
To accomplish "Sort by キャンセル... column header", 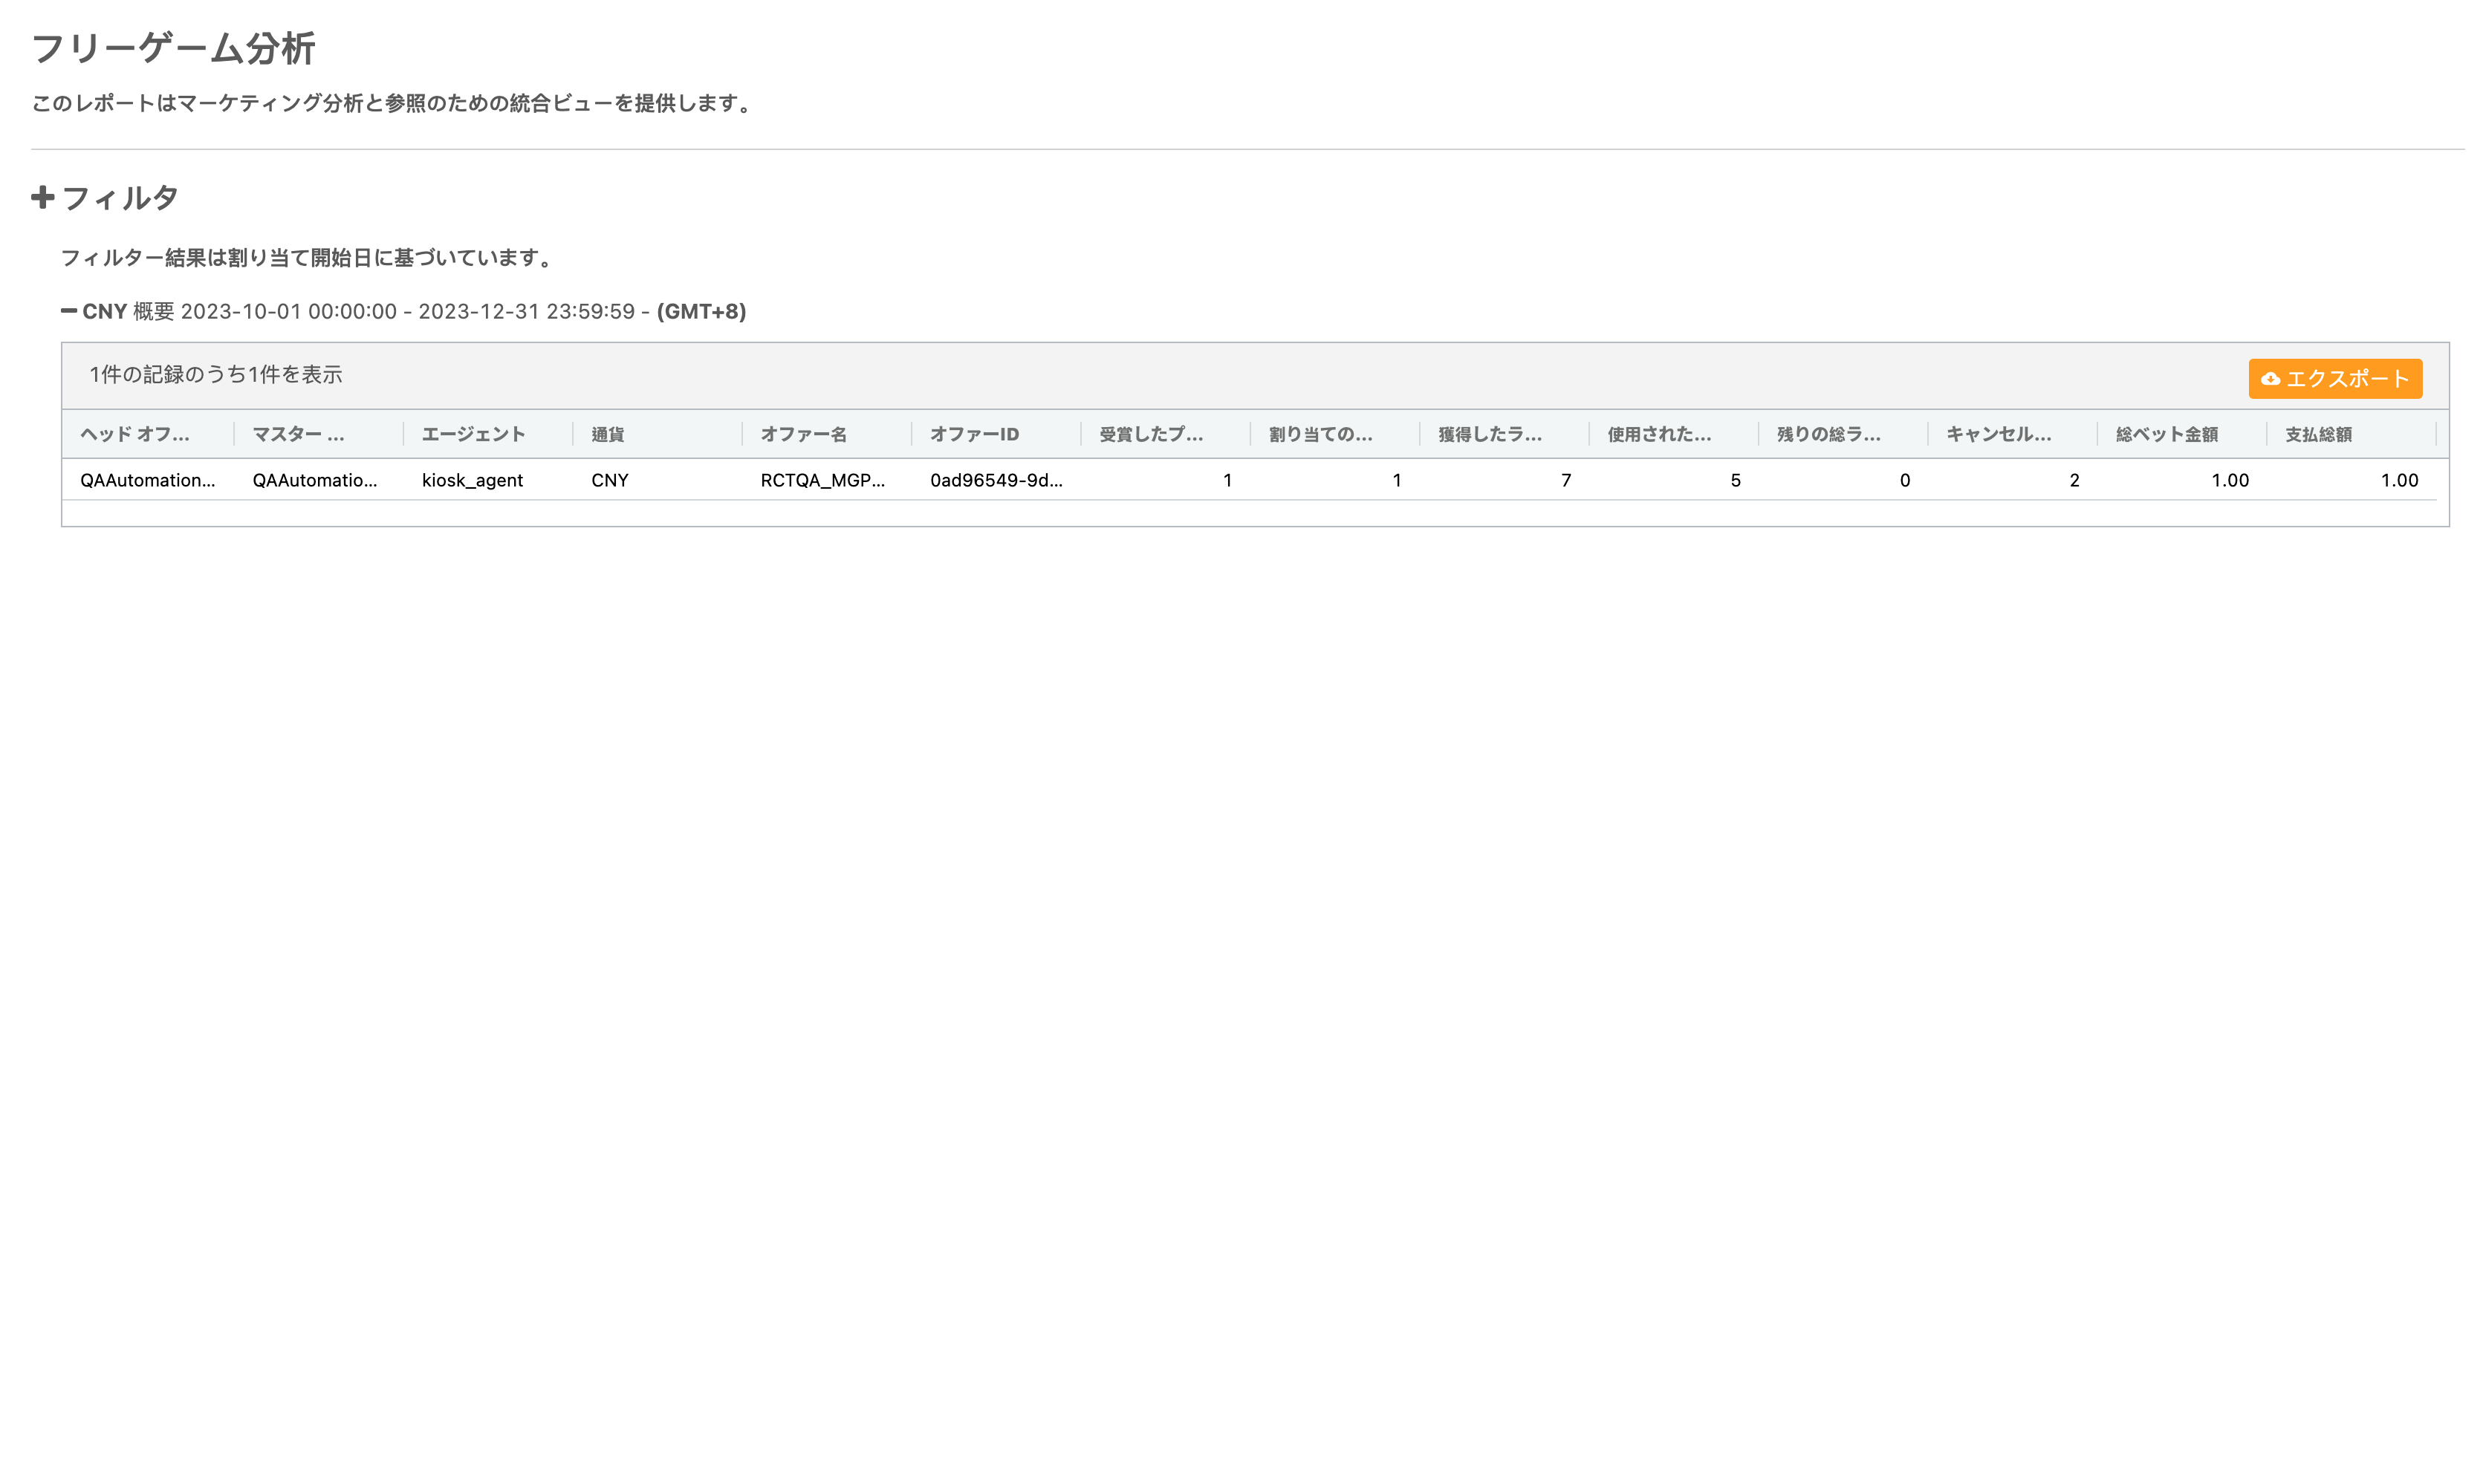I will [1998, 434].
